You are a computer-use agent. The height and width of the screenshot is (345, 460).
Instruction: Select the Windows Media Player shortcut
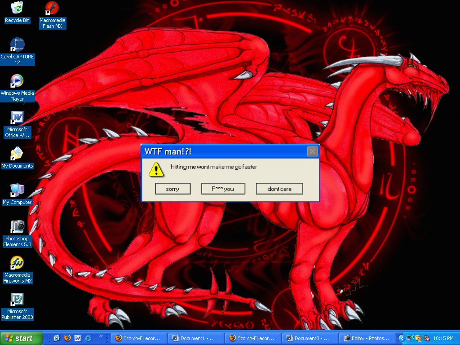pyautogui.click(x=18, y=88)
